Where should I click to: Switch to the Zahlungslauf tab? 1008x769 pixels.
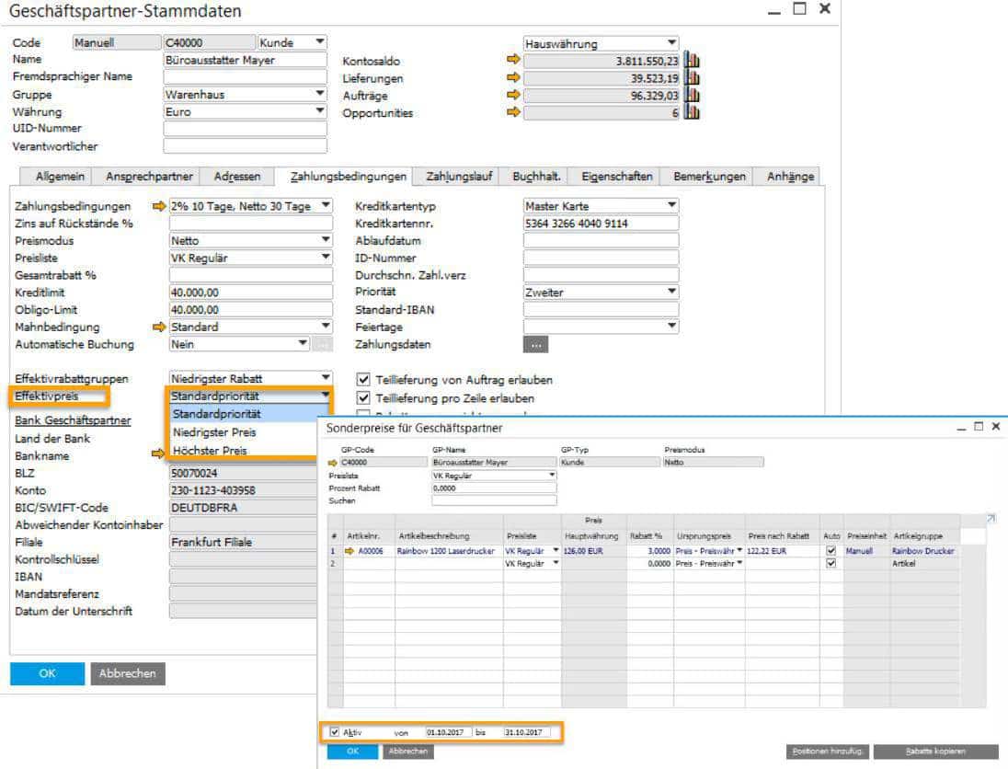[459, 177]
